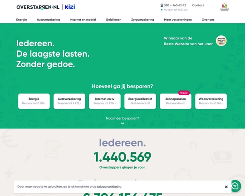This screenshot has width=245, height=196.
Task: Open the chat widget icon
Action: pos(235,186)
